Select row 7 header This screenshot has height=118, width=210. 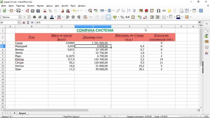click(3, 56)
